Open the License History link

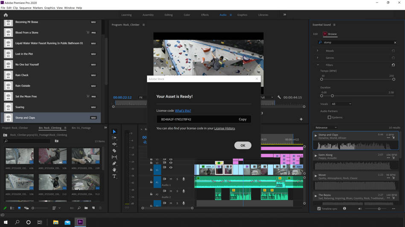pyautogui.click(x=224, y=128)
